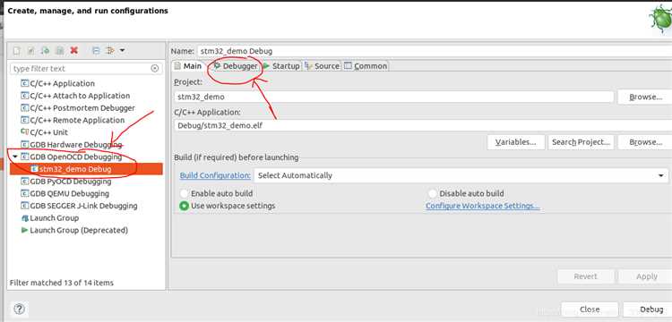Clear the filter text with circled X
Viewport: 672px width, 322px height.
(x=155, y=68)
